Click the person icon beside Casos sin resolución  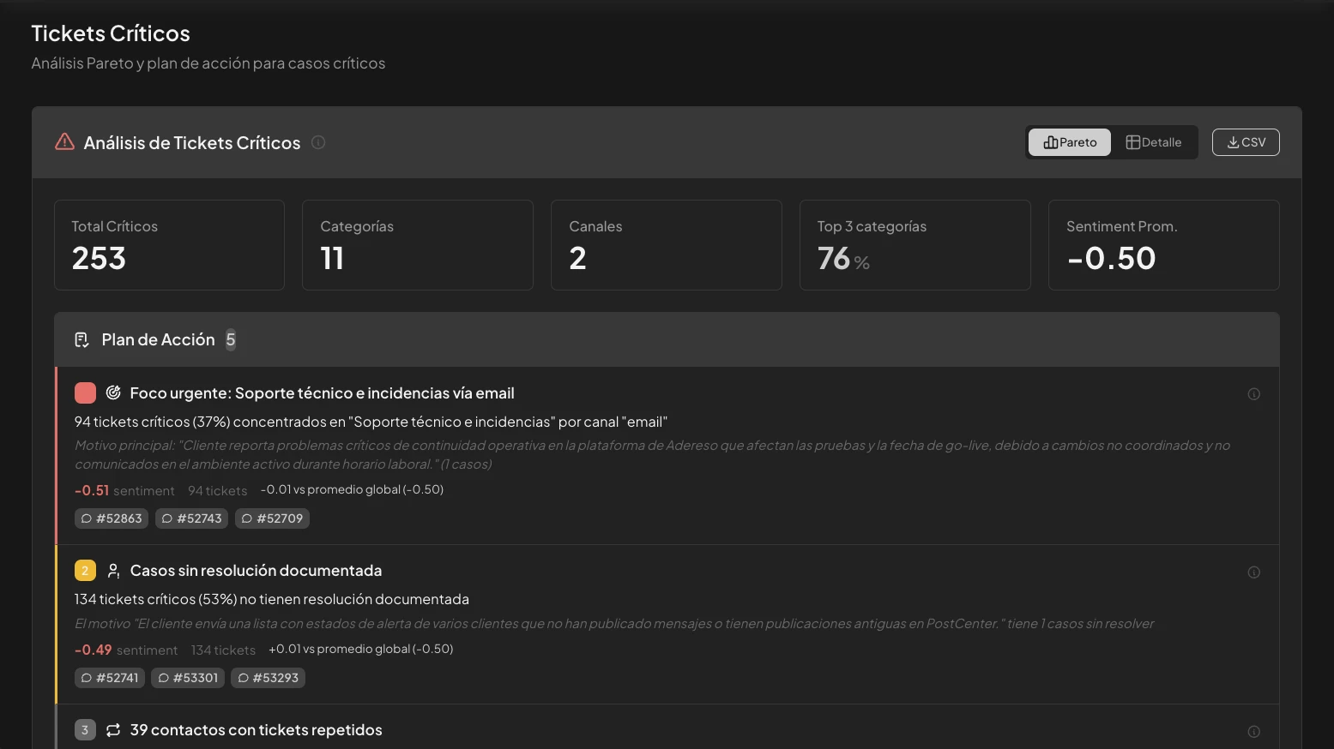pyautogui.click(x=113, y=571)
